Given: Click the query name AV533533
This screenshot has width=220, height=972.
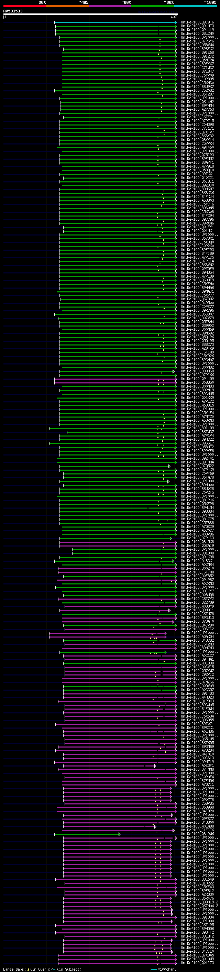Looking at the screenshot, I should [x=13, y=11].
